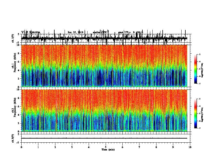
Task: Click ch.2 frequency tick label "6"
Action: click(x=19, y=106)
